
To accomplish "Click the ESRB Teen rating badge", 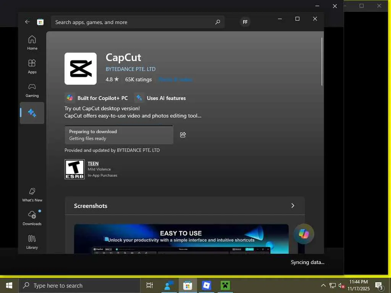I will tap(74, 169).
